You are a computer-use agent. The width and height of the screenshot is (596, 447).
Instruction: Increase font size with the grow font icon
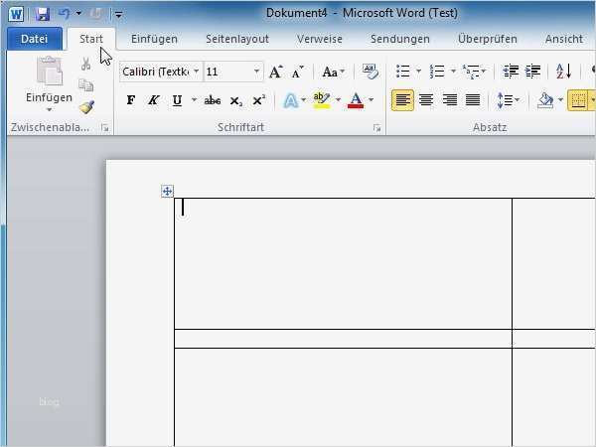(275, 72)
